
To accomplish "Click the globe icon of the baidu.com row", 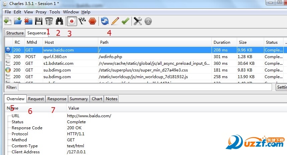I will click(8, 50).
